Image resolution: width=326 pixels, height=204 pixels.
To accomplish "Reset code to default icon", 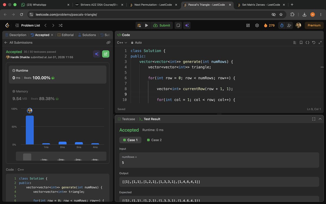I will [314, 42].
